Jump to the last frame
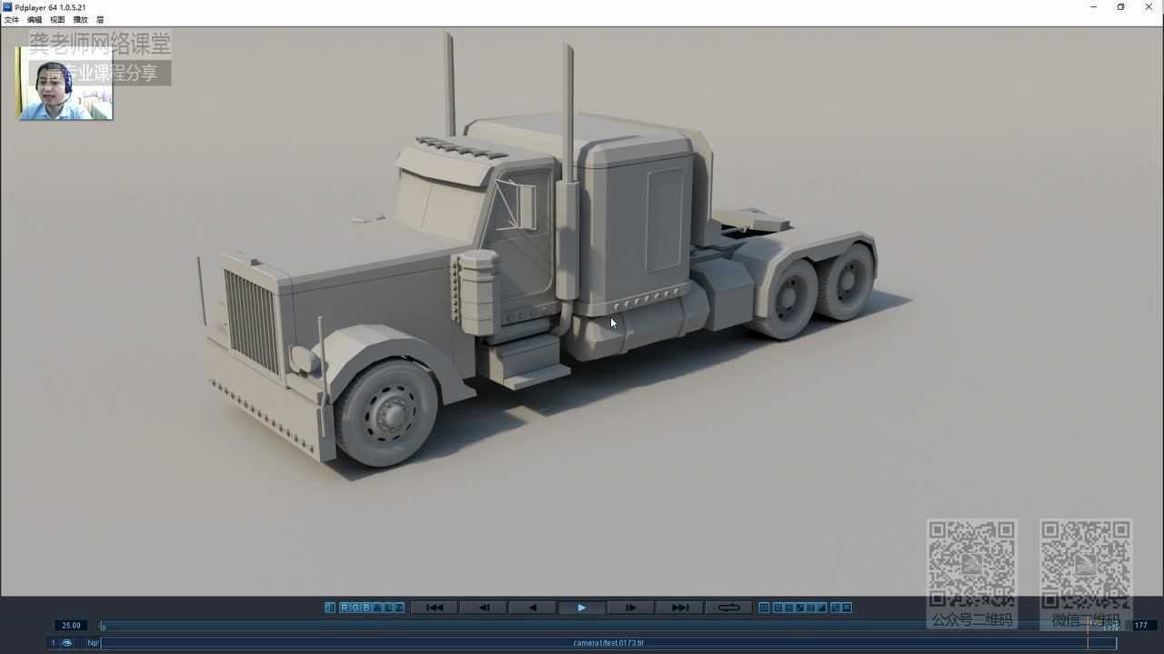 (679, 608)
